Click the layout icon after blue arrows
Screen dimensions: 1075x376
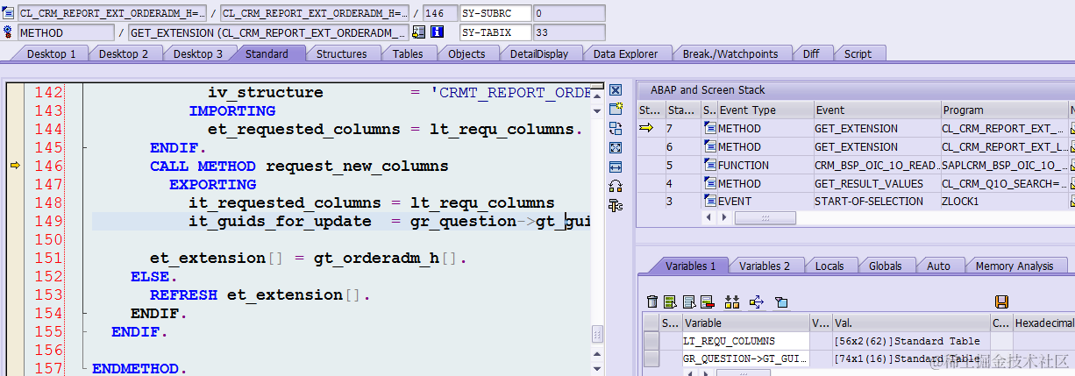[x=780, y=302]
